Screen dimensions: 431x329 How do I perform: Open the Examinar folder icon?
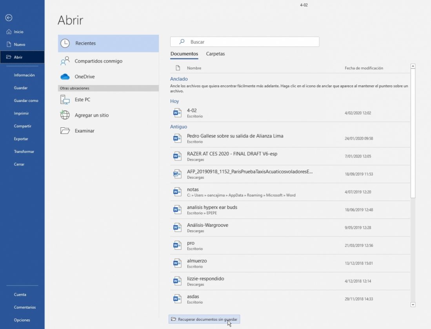click(x=65, y=131)
